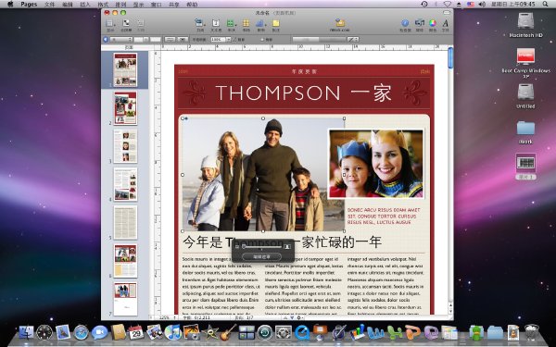The width and height of the screenshot is (556, 347).
Task: Open System Preferences gear in Dock
Action: [x=284, y=332]
